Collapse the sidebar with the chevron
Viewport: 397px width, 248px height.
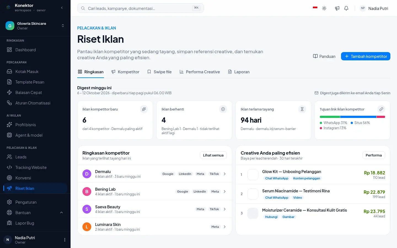[x=62, y=8]
